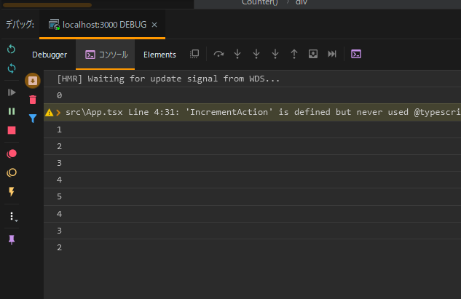Pause the program with the green pause icon
Screen dimensions: 461x299
pyautogui.click(x=12, y=111)
